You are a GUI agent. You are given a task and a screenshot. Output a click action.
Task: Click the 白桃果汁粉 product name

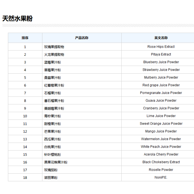point(52,147)
